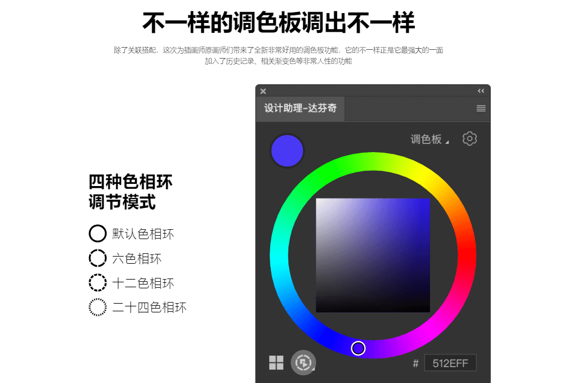Click the 二十四色相环 label
569x383 pixels.
point(149,307)
